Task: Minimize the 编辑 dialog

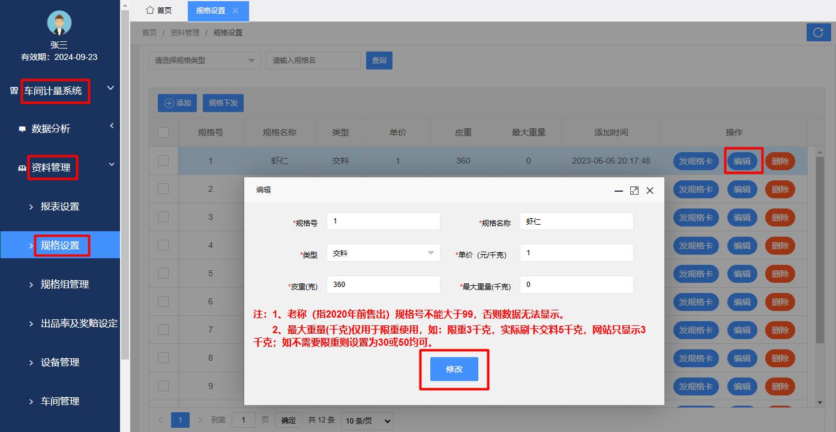Action: (619, 191)
